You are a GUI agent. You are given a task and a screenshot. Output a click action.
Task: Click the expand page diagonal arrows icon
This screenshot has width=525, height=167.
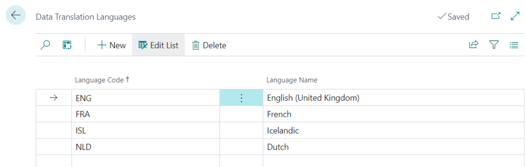point(515,16)
